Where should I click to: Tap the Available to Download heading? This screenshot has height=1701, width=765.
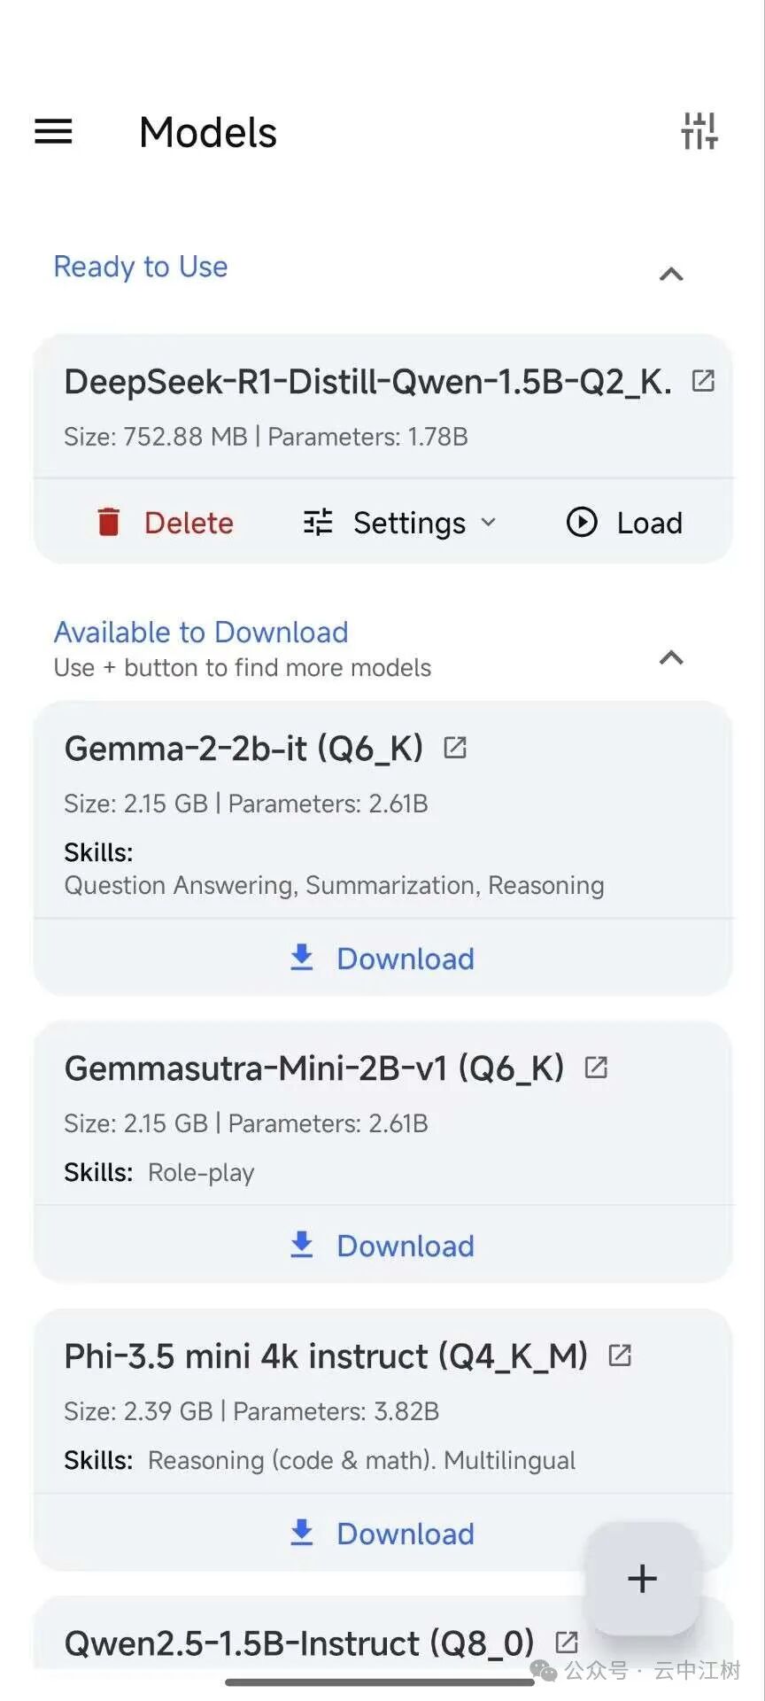pyautogui.click(x=201, y=632)
